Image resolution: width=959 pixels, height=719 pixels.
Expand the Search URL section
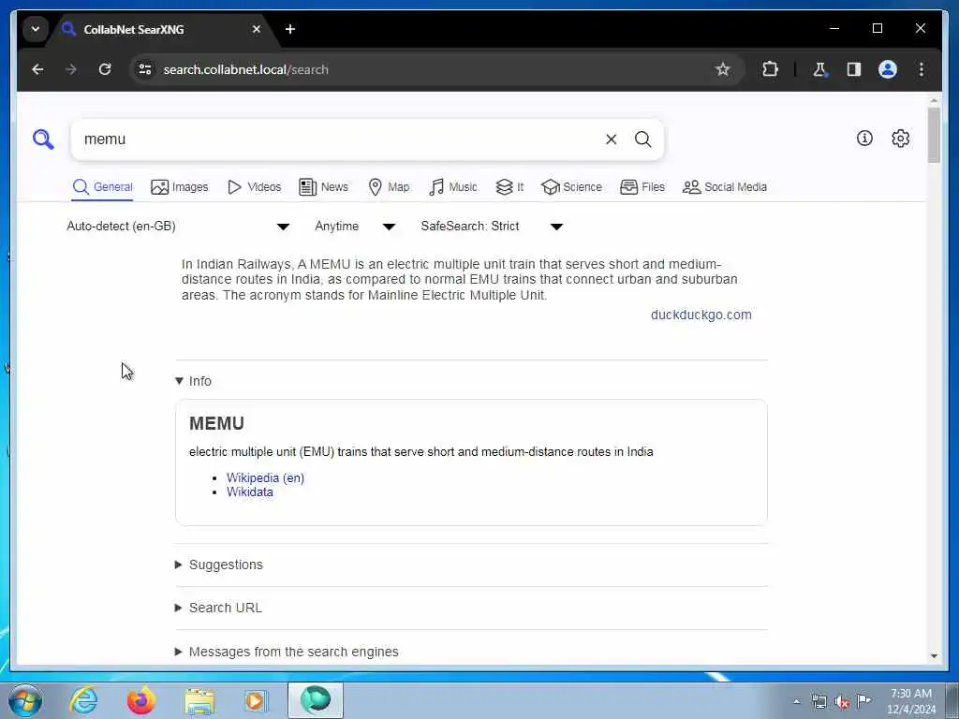[218, 608]
